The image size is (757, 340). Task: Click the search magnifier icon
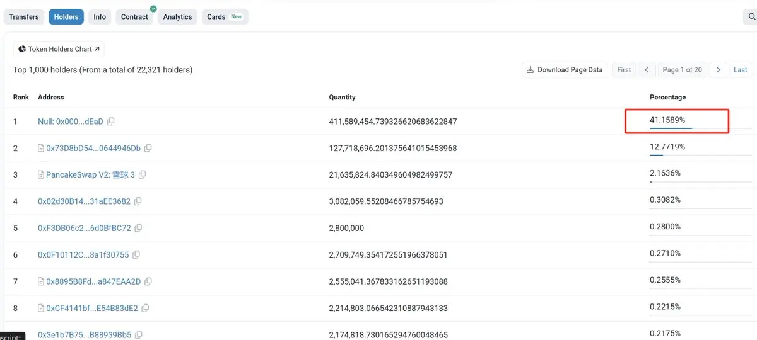tap(751, 17)
